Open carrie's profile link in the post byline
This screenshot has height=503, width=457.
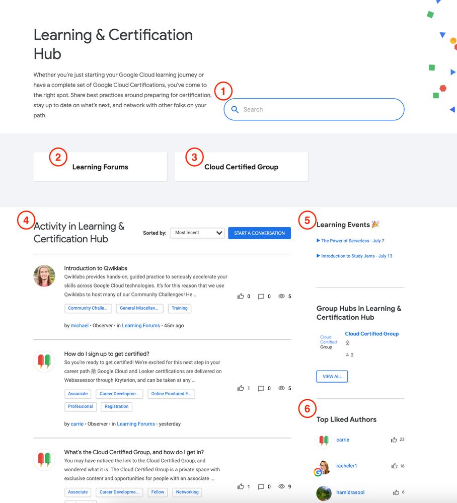(77, 424)
